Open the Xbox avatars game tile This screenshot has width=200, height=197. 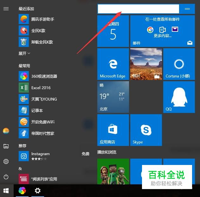(113, 171)
